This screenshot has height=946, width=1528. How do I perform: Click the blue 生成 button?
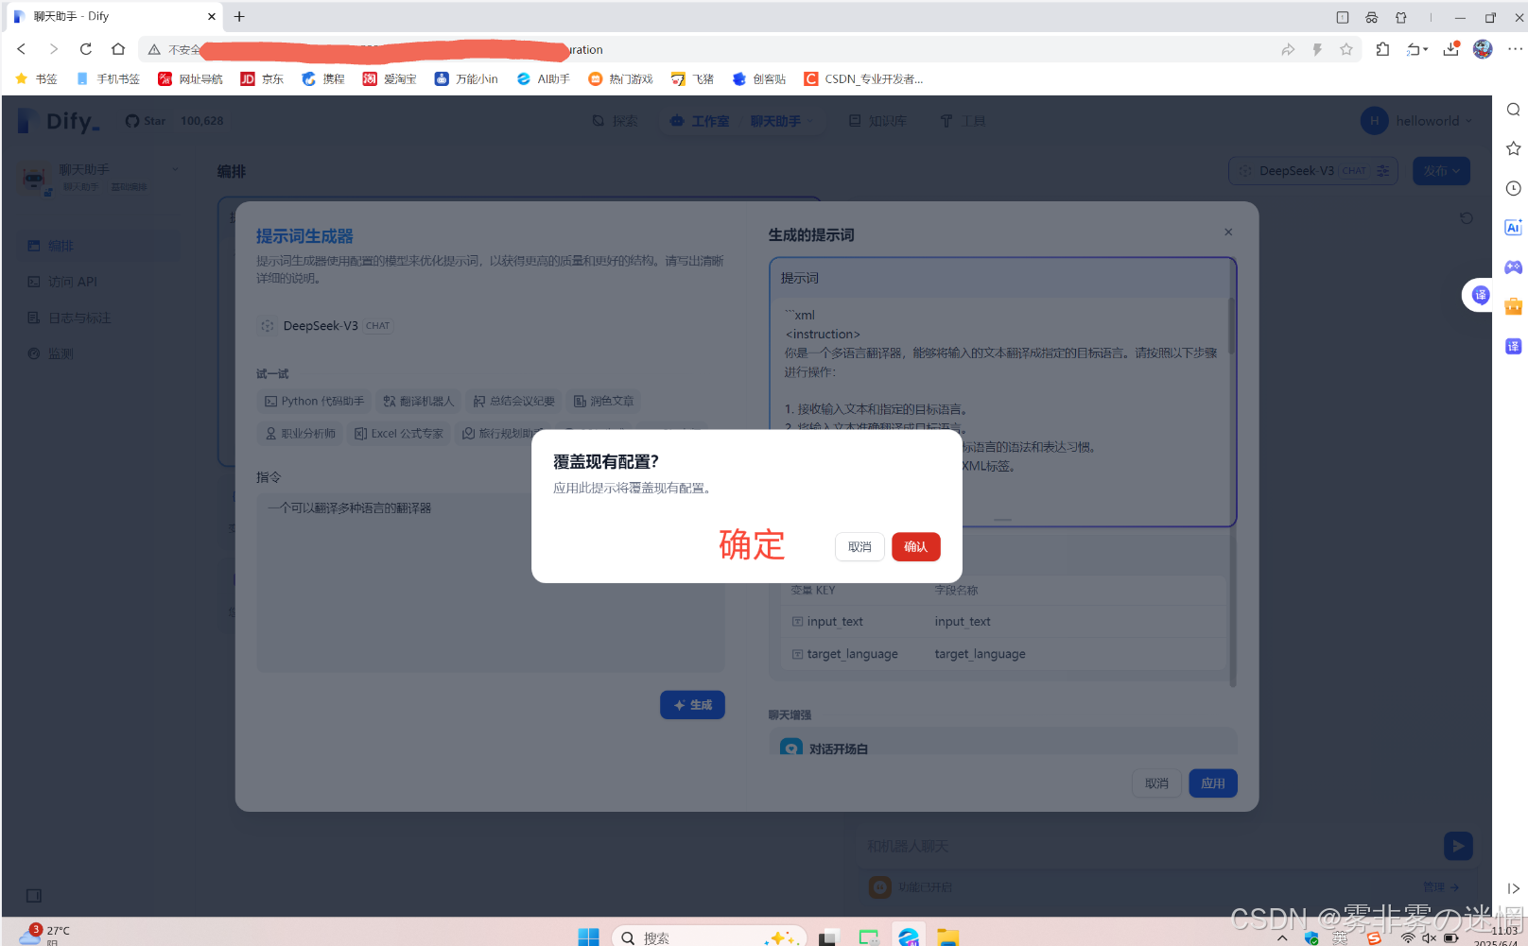click(692, 705)
